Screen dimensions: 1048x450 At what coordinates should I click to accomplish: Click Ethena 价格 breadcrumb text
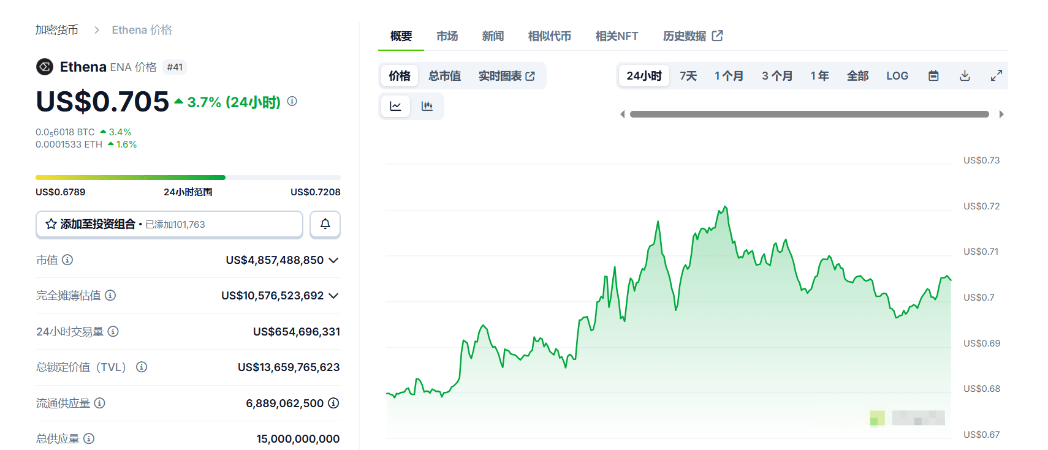coord(142,30)
